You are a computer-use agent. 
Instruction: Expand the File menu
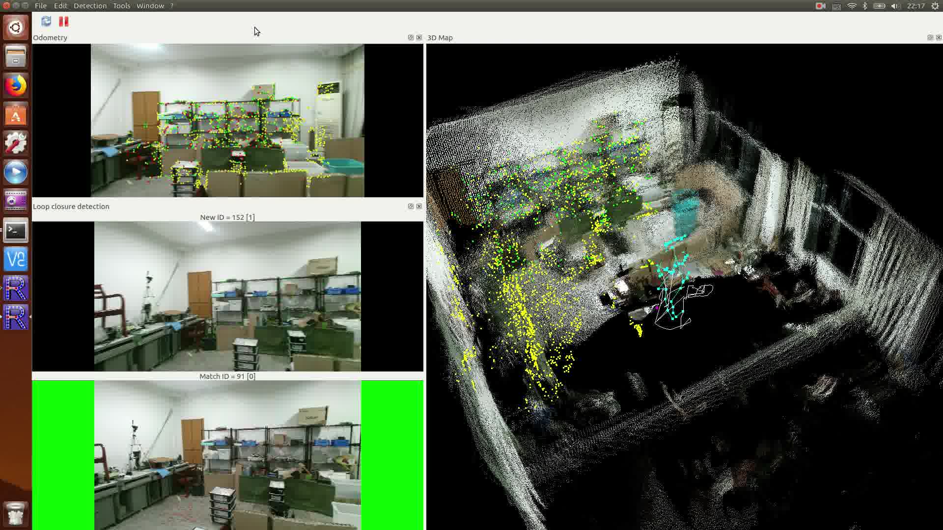[x=40, y=5]
